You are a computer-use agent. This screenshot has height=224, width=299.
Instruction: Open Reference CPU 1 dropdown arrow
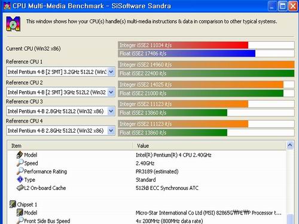click(x=111, y=72)
